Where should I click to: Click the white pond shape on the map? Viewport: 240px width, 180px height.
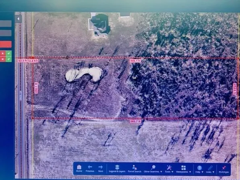click(84, 74)
